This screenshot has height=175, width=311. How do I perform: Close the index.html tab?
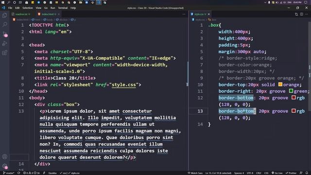point(59,14)
